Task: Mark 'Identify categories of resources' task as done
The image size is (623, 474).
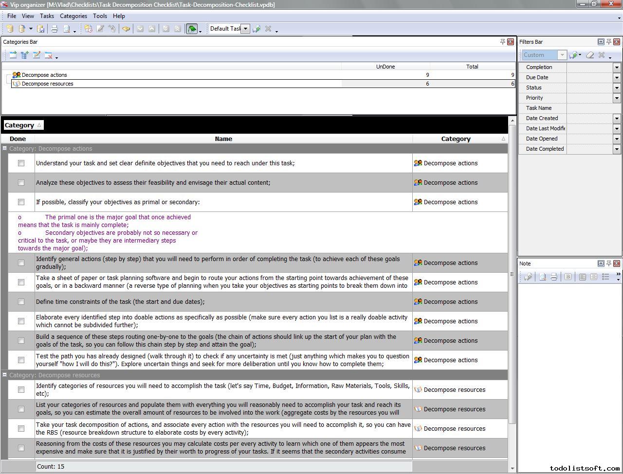Action: tap(21, 390)
